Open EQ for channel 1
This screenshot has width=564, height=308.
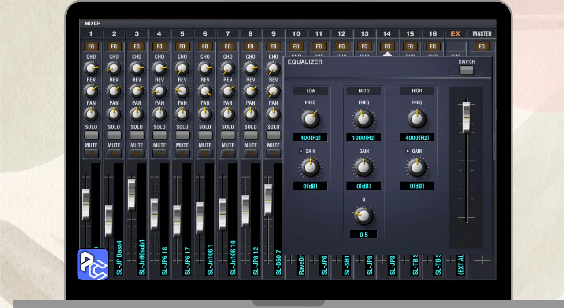[x=91, y=47]
